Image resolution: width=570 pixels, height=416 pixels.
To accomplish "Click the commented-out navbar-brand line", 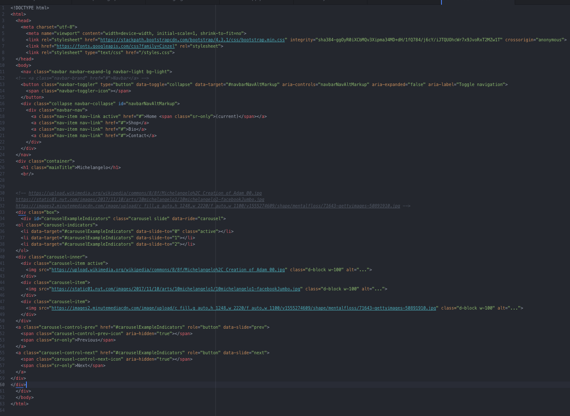I will coord(82,78).
